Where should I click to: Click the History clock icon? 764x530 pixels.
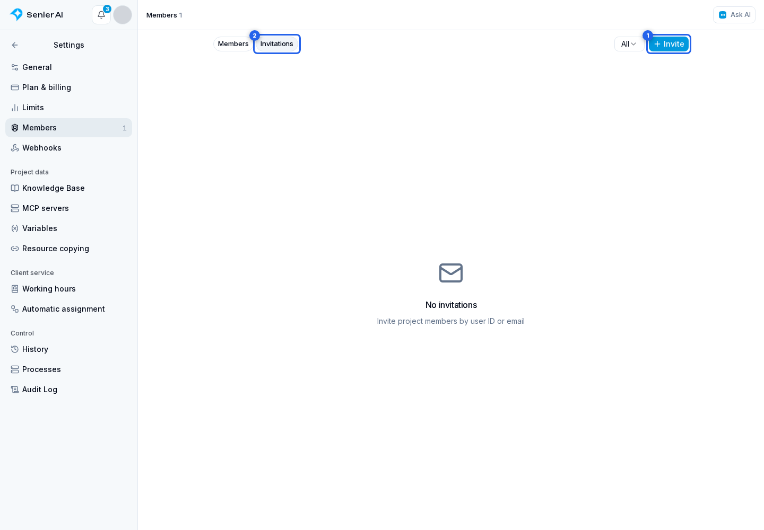[x=15, y=349]
